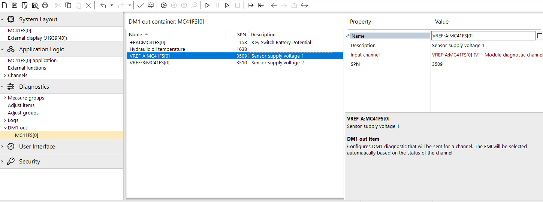Click the Up/export arrow icon
This screenshot has width=543, height=202.
[x=294, y=5]
